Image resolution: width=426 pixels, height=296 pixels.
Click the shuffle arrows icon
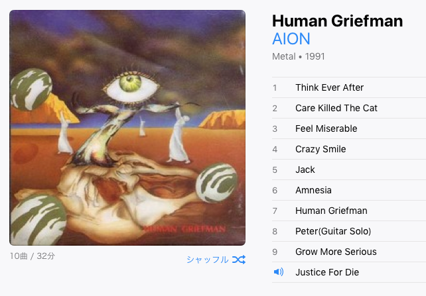pyautogui.click(x=239, y=260)
